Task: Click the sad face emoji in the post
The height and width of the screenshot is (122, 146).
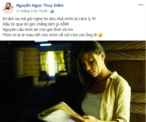Action: click(x=100, y=35)
